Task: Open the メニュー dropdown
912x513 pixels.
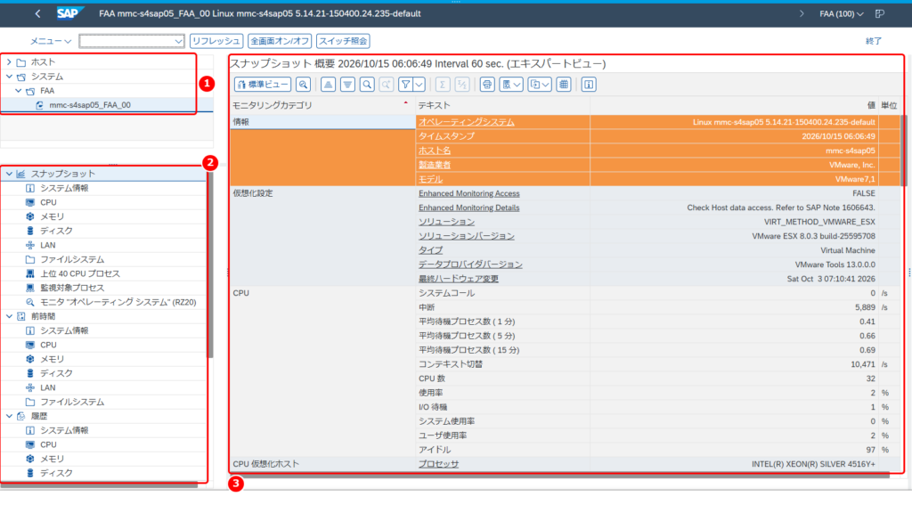Action: click(x=51, y=41)
